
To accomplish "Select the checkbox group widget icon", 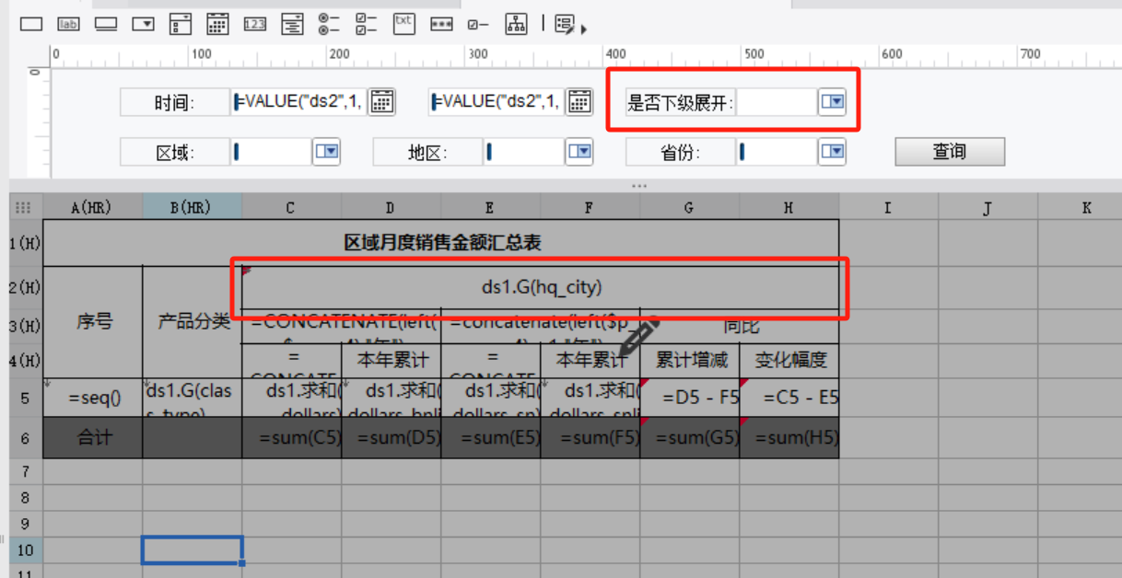I will click(x=367, y=24).
